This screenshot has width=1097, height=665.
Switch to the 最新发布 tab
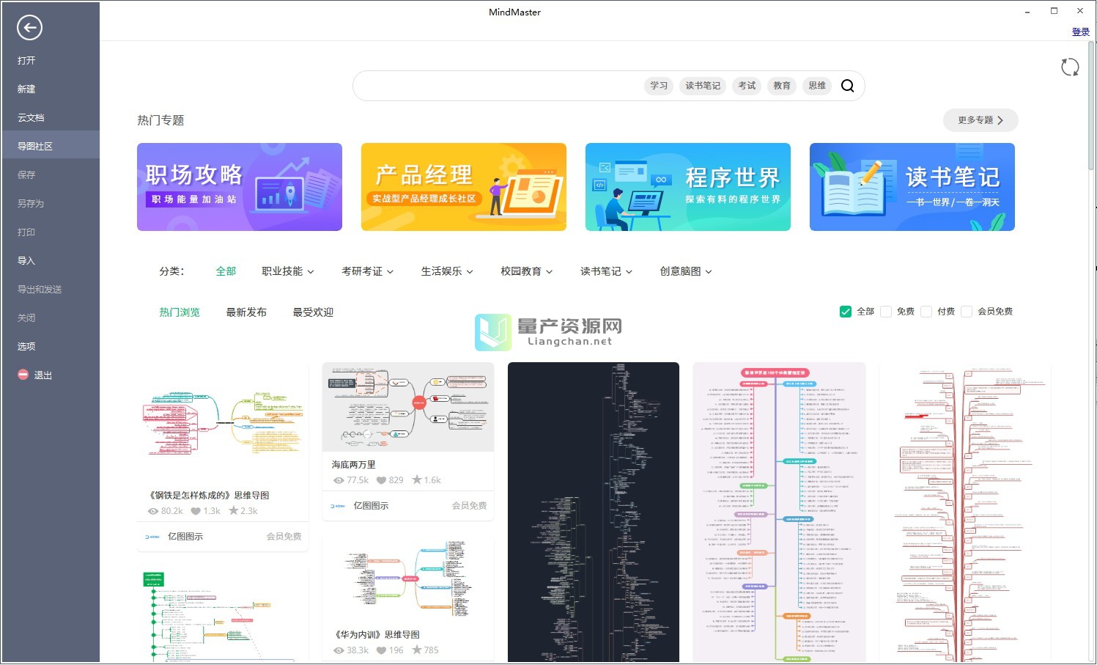pos(246,312)
